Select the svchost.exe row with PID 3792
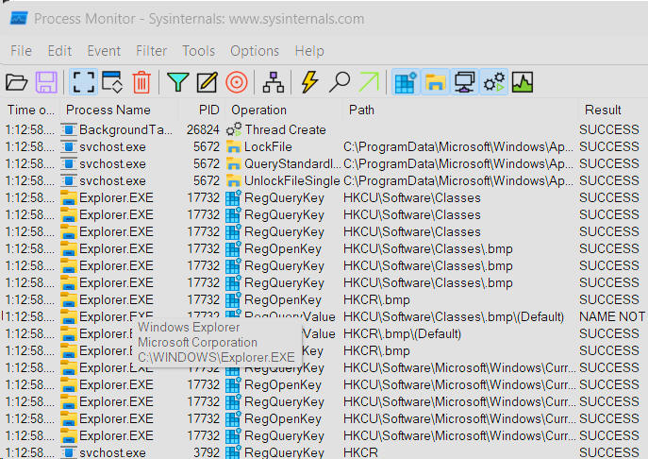Image resolution: width=648 pixels, height=459 pixels. point(324,452)
